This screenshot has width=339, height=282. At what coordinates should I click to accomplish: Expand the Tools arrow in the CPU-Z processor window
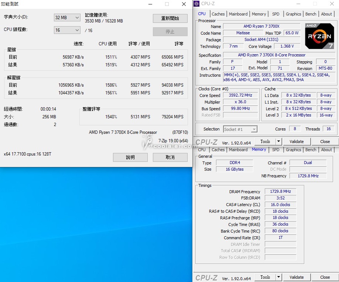(278, 142)
